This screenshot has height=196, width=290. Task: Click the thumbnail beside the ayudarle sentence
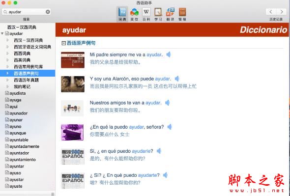tap(73, 157)
